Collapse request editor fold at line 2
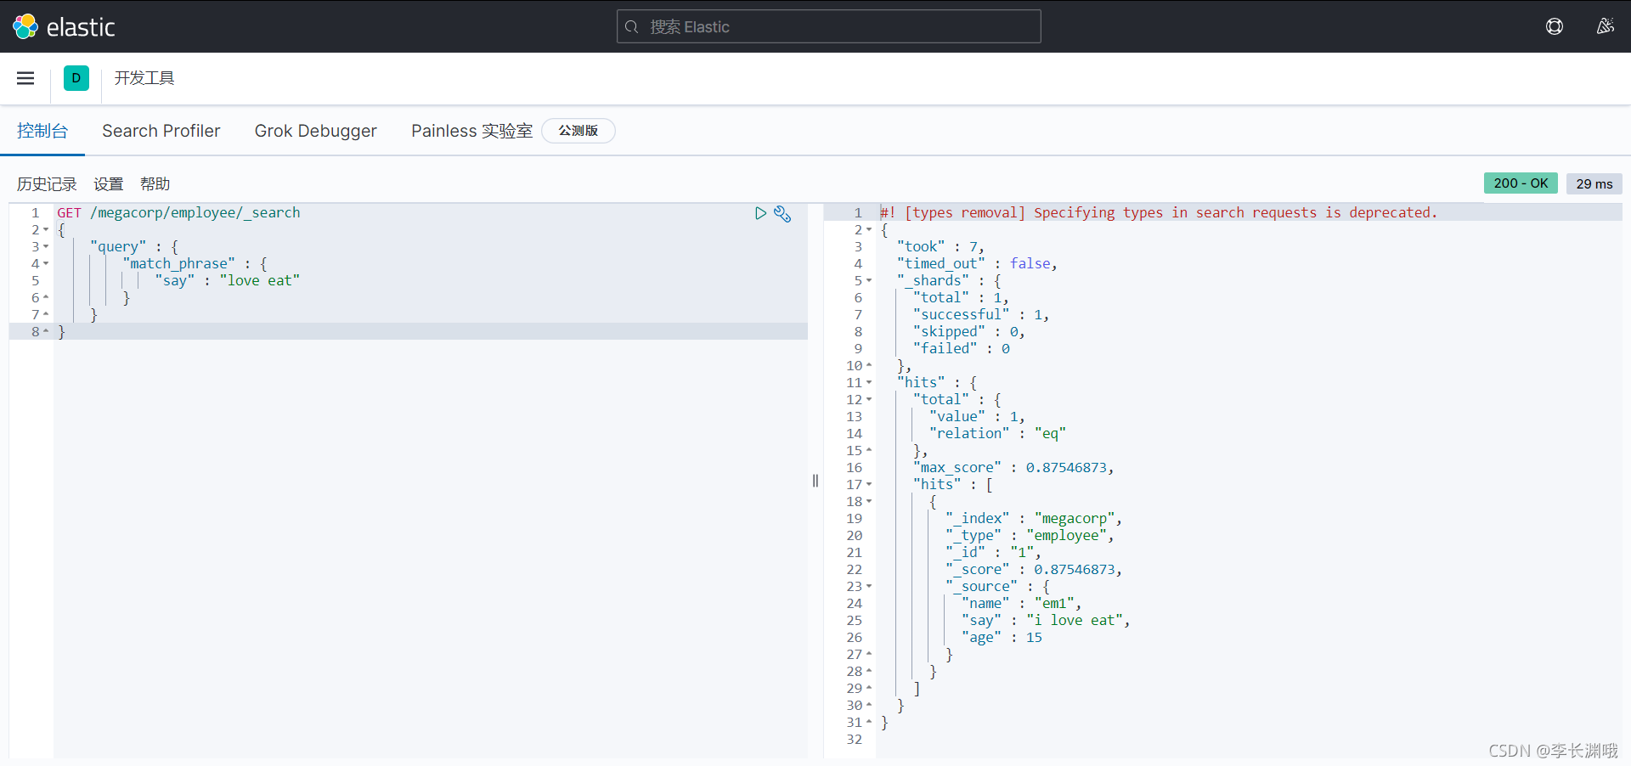This screenshot has width=1631, height=766. (46, 230)
